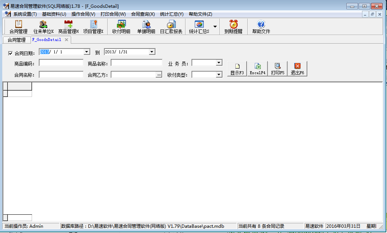Image resolution: width=387 pixels, height=233 pixels.
Task: Select the grid's top-left corner cell
Action: point(5,86)
